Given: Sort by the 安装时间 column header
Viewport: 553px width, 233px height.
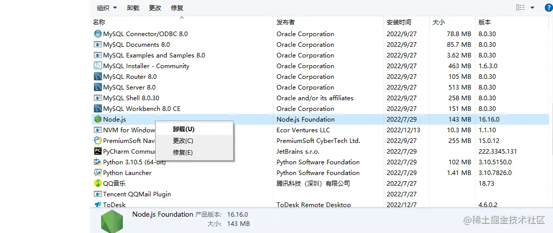Looking at the screenshot, I should tap(399, 22).
